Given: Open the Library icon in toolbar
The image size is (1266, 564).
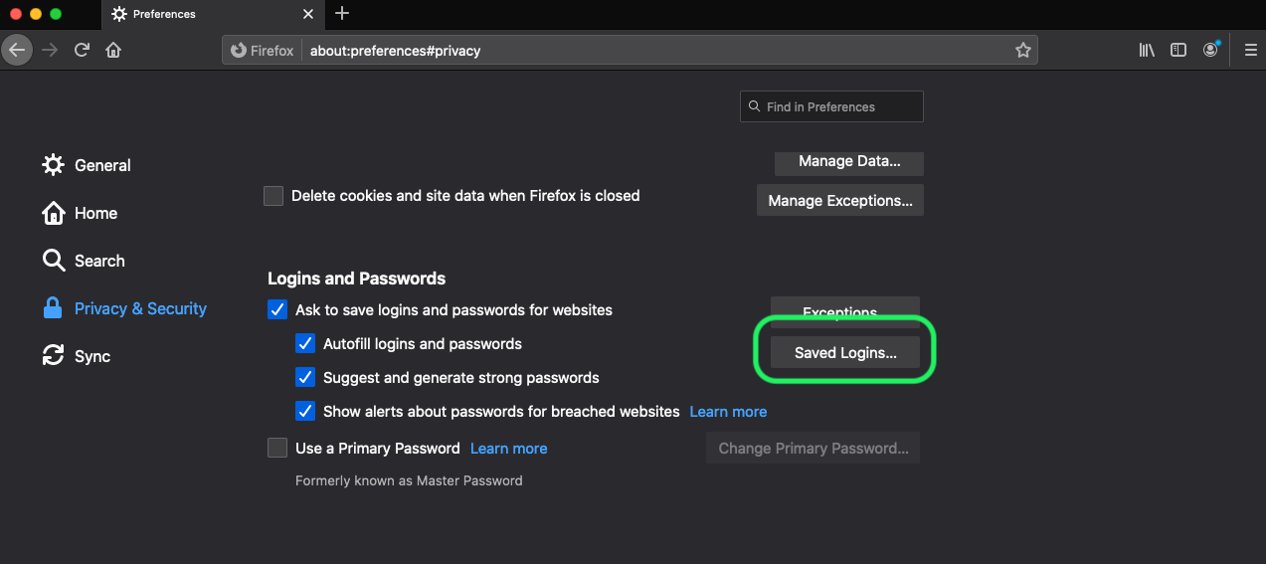Looking at the screenshot, I should (1147, 50).
